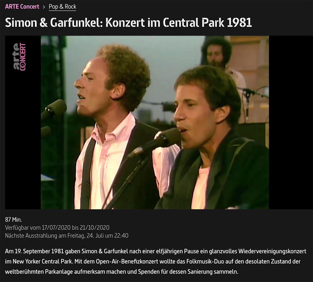
Task: Click the 87 Min. duration label
Action: tap(13, 220)
